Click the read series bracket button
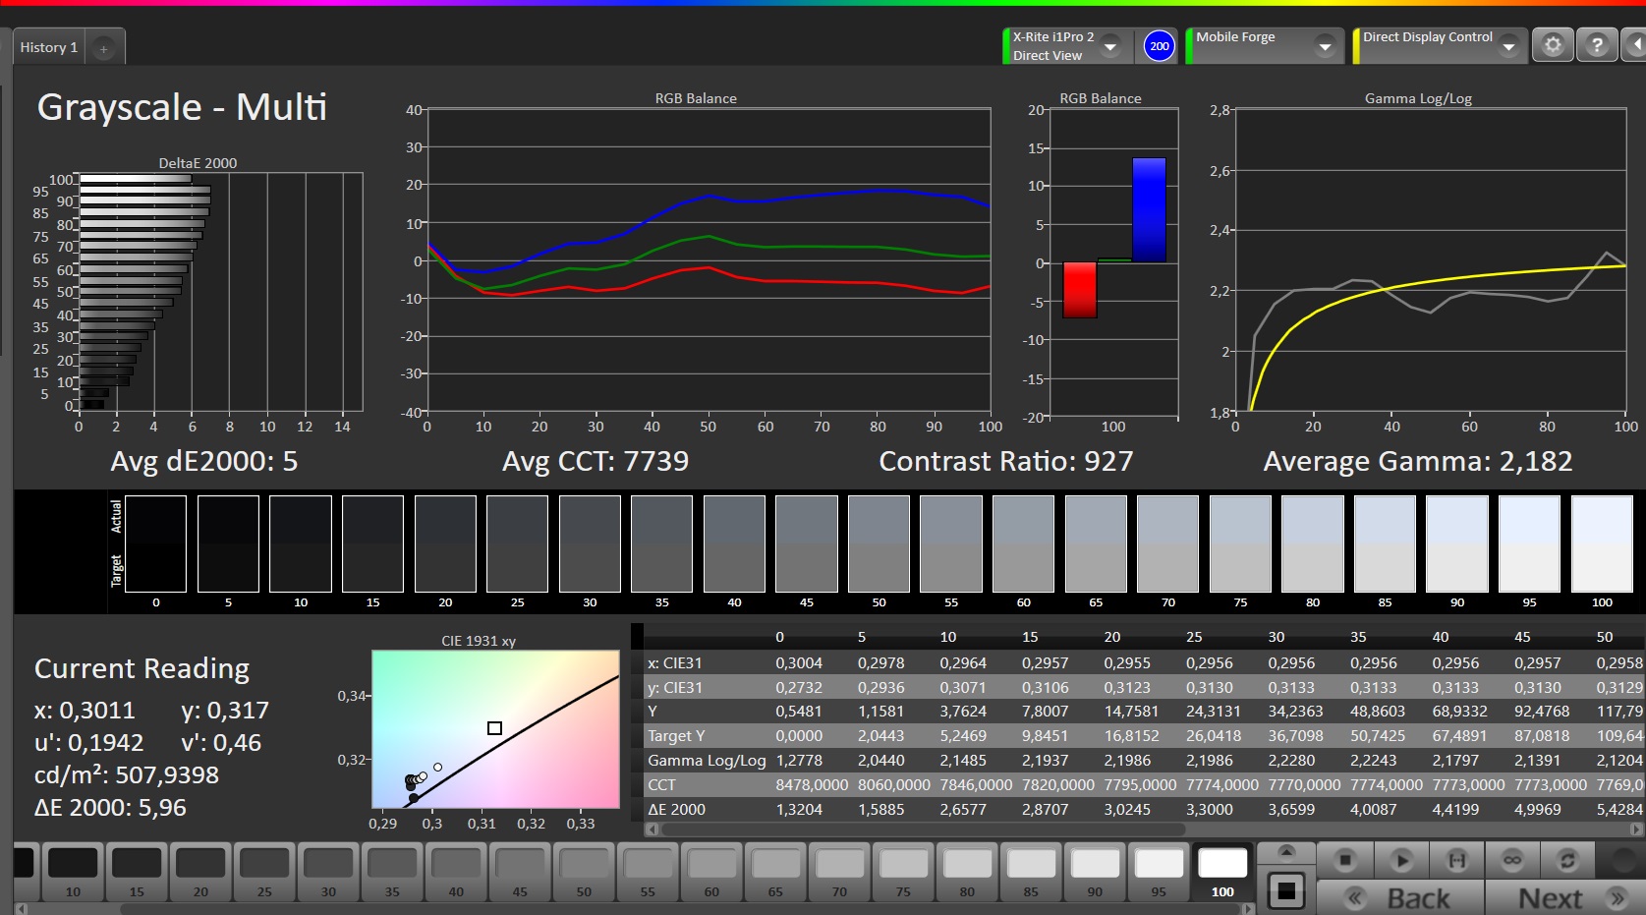Screen dimensions: 1646x915 pyautogui.click(x=1457, y=860)
